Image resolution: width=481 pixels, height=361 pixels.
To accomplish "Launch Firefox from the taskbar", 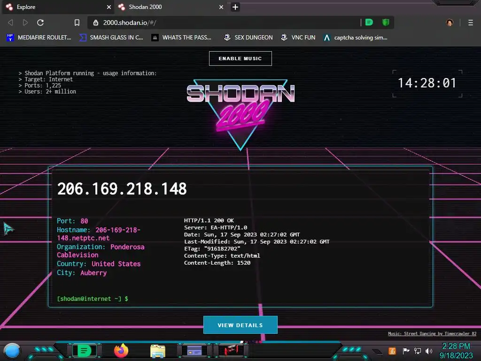I will coord(121,351).
